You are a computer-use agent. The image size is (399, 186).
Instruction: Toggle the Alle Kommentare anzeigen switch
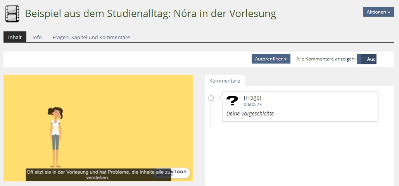[x=366, y=59]
